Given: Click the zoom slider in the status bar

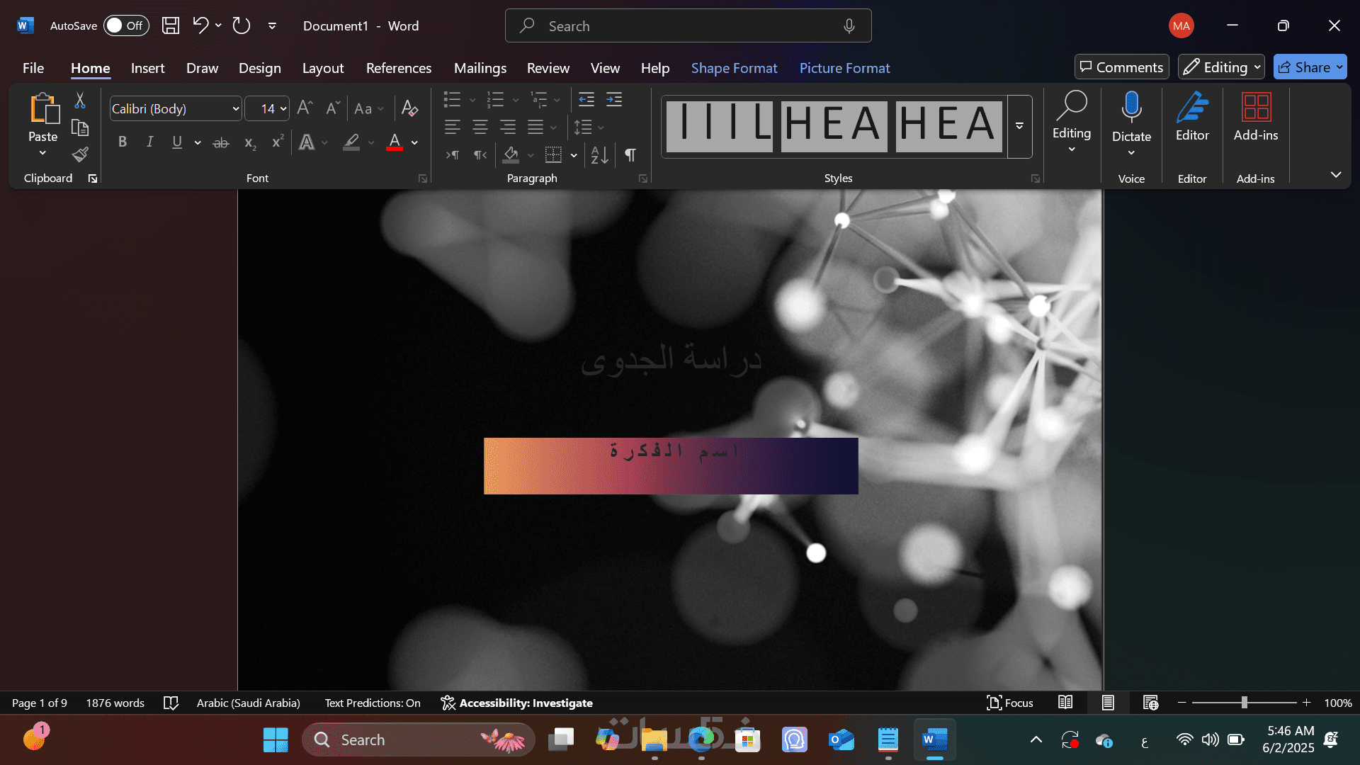Looking at the screenshot, I should tap(1244, 703).
